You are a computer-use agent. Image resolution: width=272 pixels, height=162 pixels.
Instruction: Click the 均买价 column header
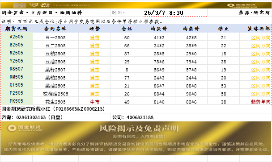(159, 29)
